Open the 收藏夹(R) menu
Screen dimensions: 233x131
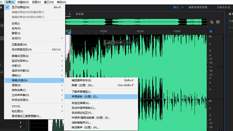click(23, 2)
